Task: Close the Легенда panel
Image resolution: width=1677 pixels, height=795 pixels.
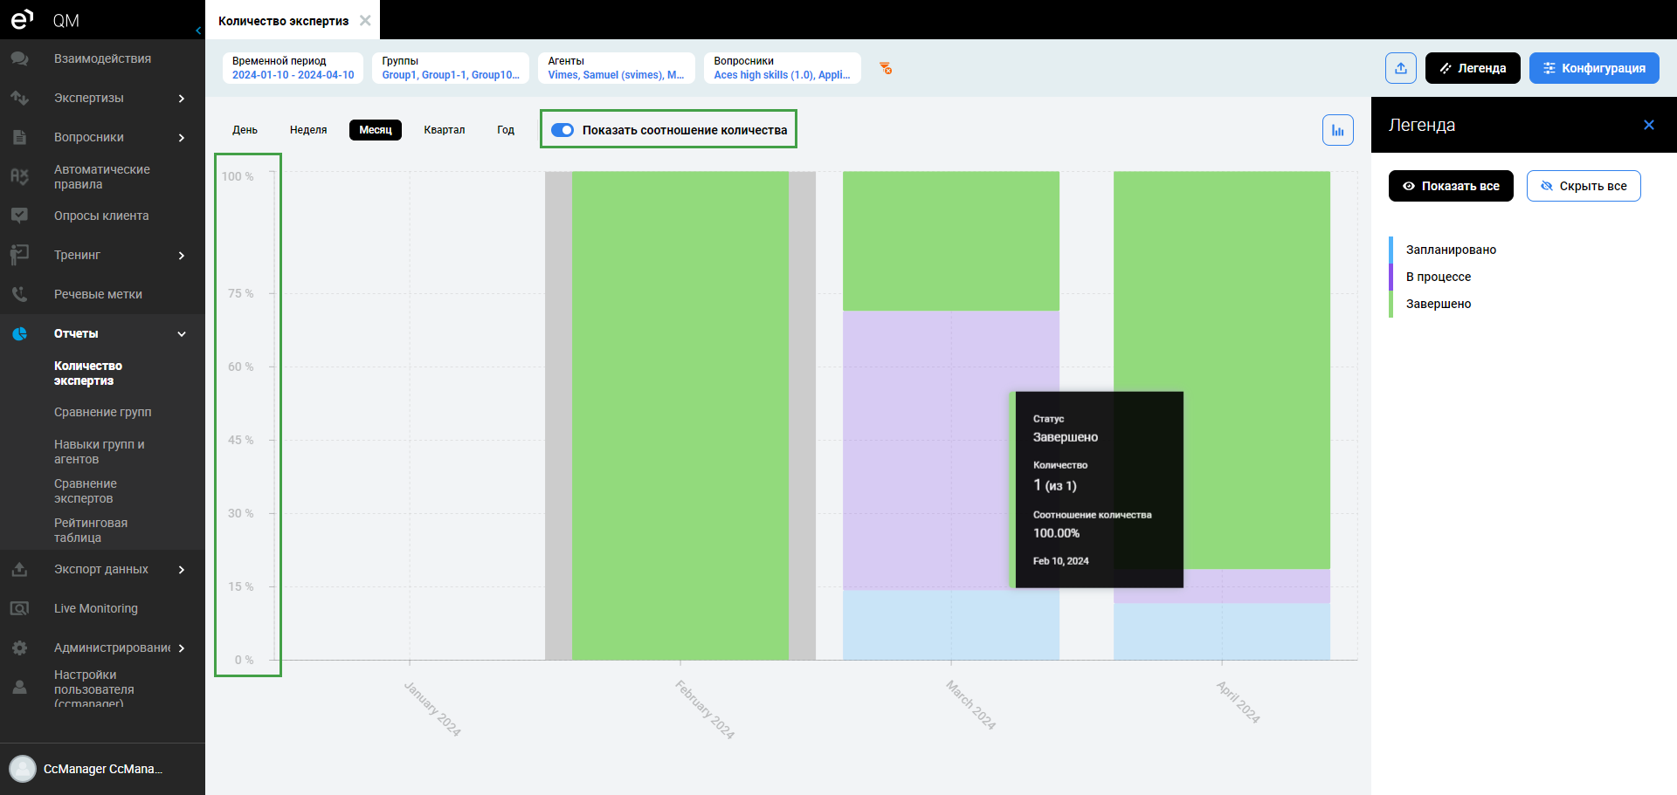Action: tap(1649, 125)
